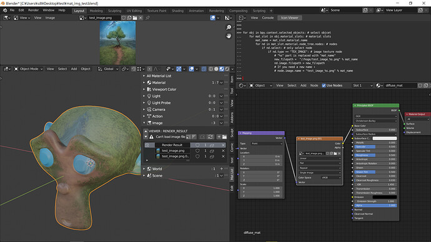Screen dimensions: 431x242
Task: Select the Render Result image entry
Action: (x=172, y=145)
